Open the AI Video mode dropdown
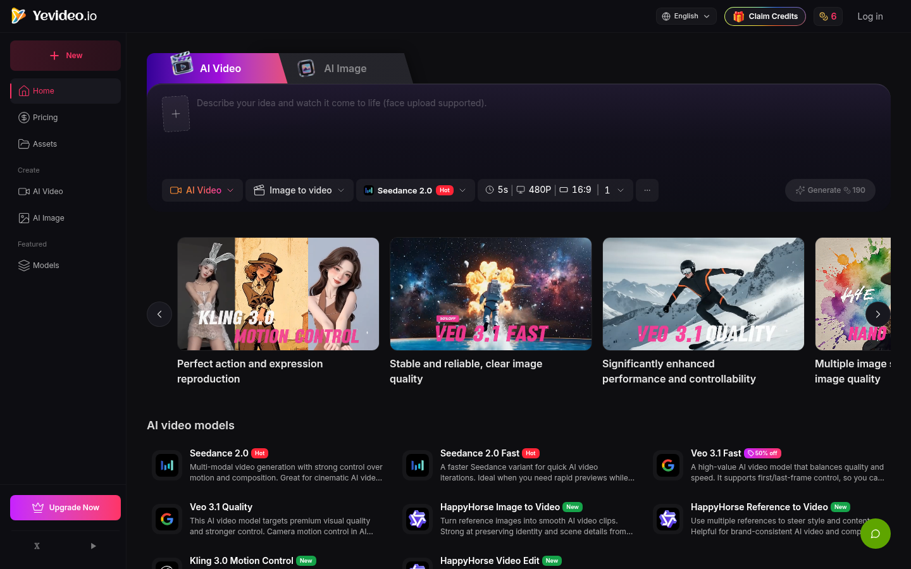 pos(202,190)
